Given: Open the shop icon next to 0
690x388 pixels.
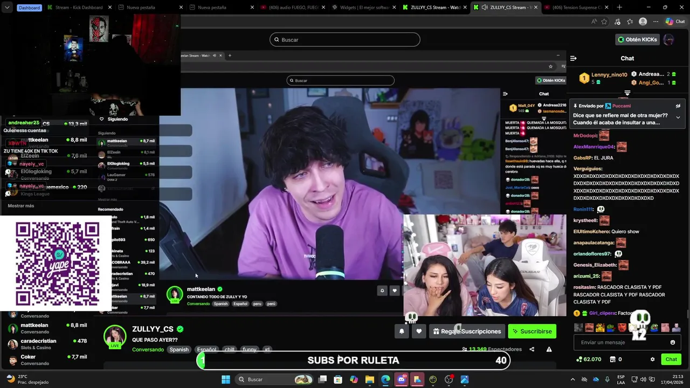Looking at the screenshot, I should (x=612, y=359).
